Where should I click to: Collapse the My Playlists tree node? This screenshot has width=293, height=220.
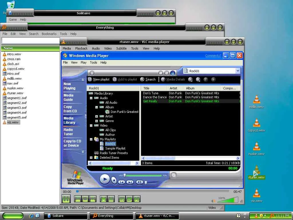pyautogui.click(x=91, y=140)
